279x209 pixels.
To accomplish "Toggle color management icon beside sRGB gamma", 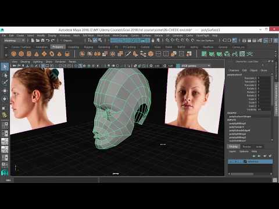I will (x=178, y=66).
